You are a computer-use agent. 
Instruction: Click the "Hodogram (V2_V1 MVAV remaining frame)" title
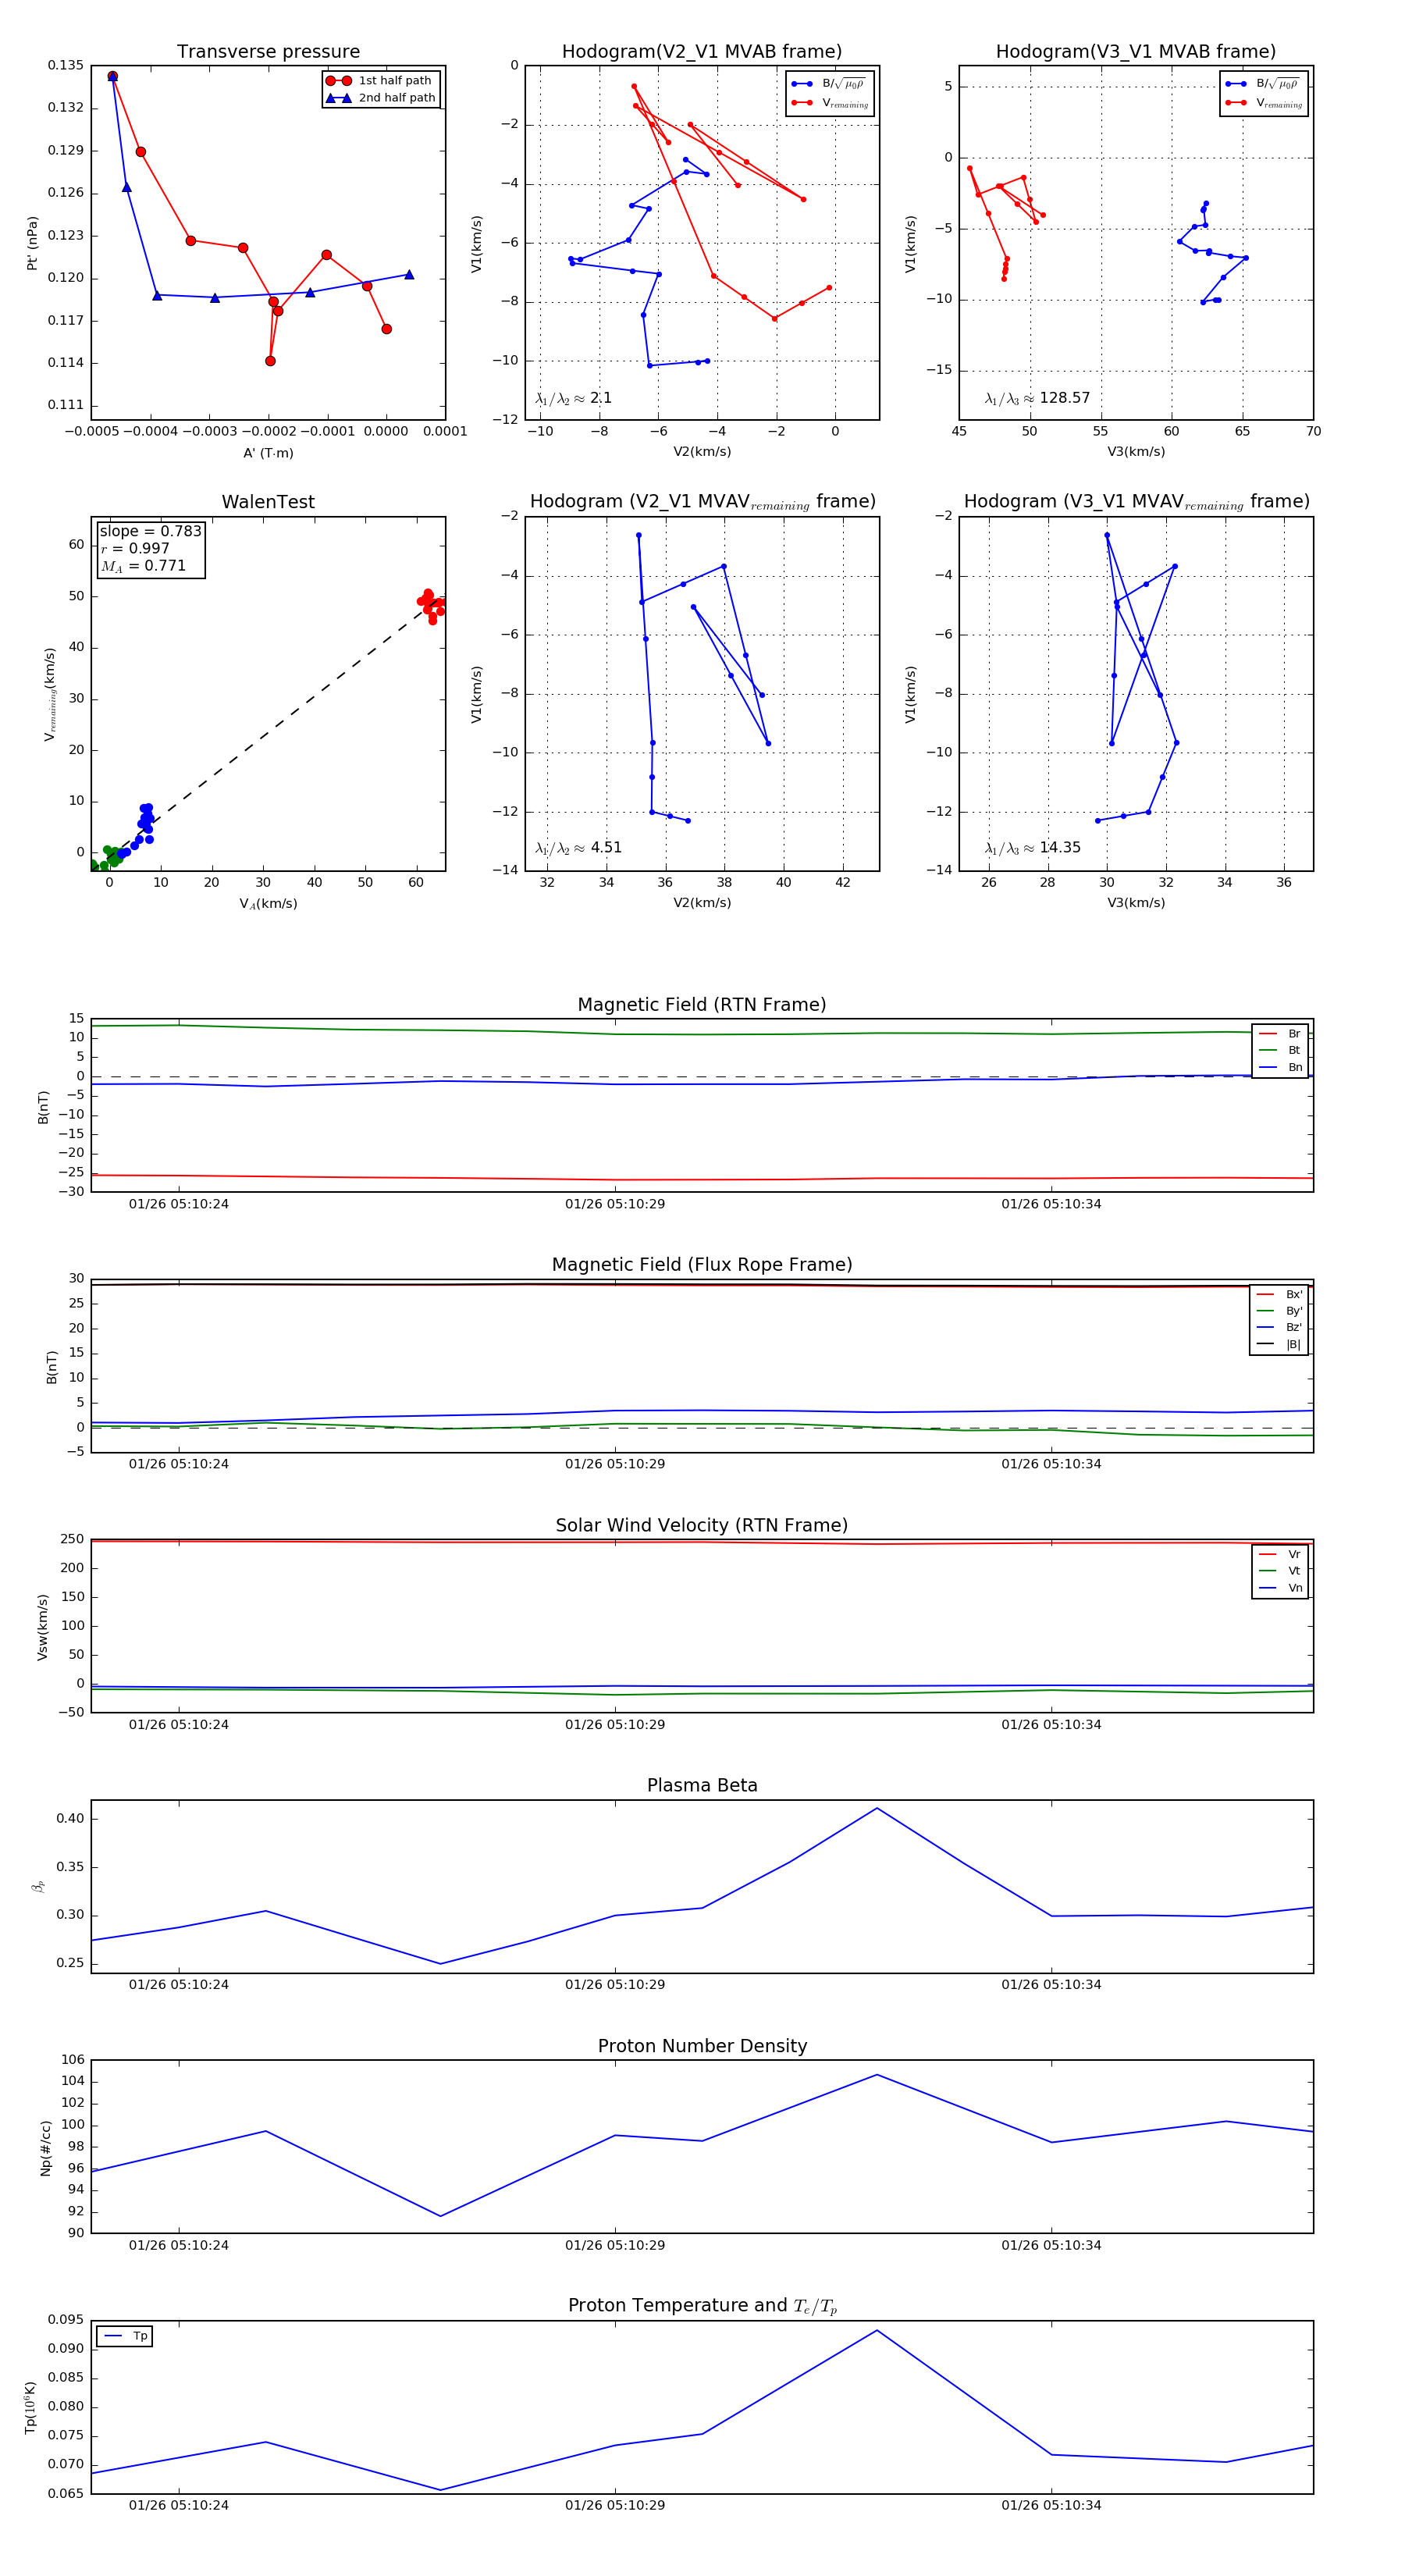pyautogui.click(x=702, y=502)
